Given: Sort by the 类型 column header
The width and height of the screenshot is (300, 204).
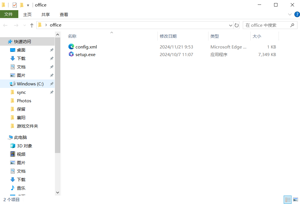Looking at the screenshot, I should tap(214, 36).
